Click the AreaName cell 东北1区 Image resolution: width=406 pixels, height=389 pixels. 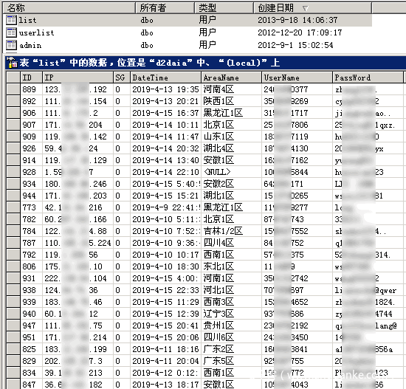(231, 266)
